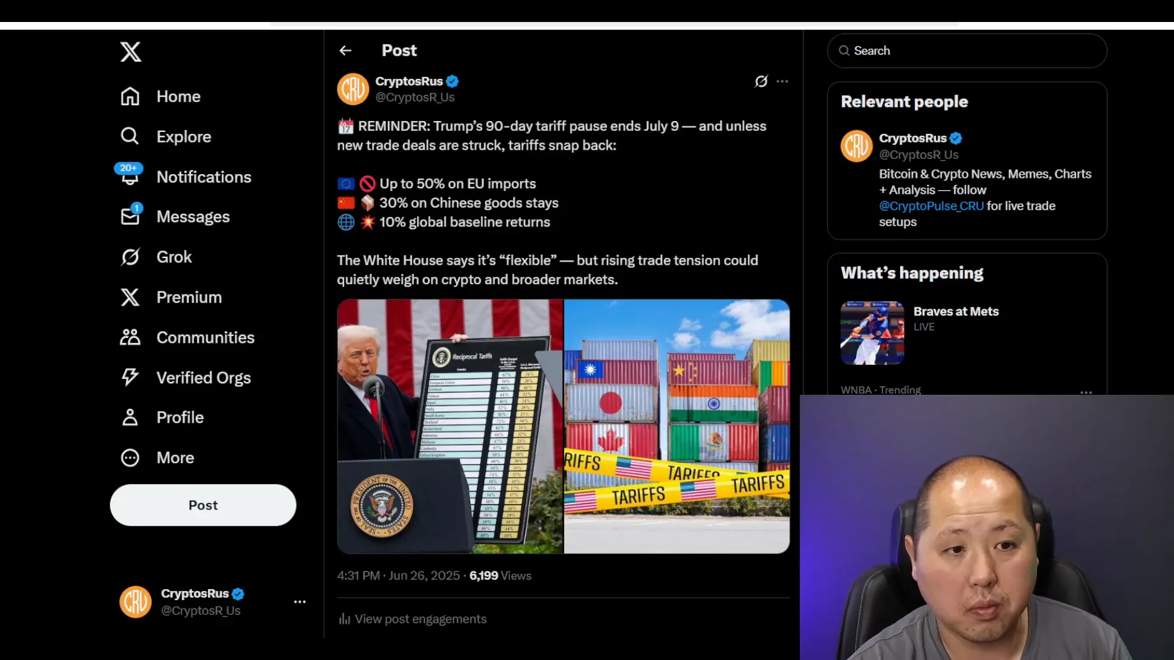Viewport: 1174px width, 660px height.
Task: Open the Explore page
Action: point(166,136)
